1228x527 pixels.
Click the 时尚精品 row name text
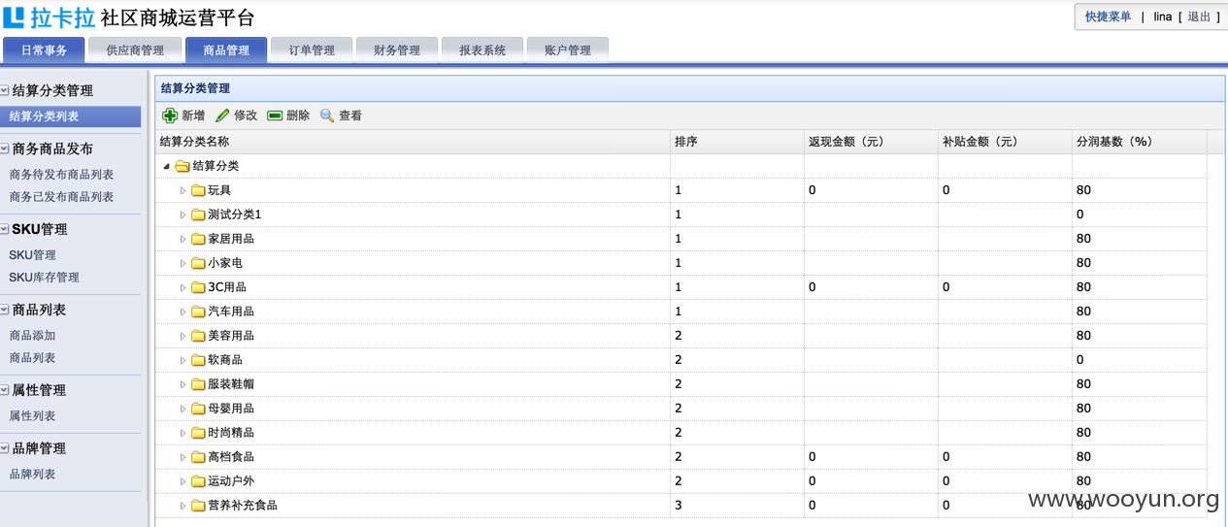point(231,433)
